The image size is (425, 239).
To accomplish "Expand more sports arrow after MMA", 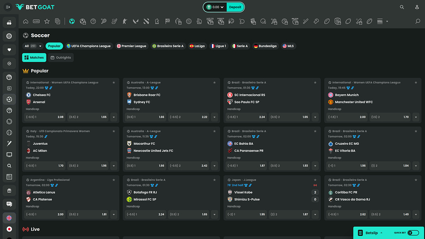I will click(387, 21).
